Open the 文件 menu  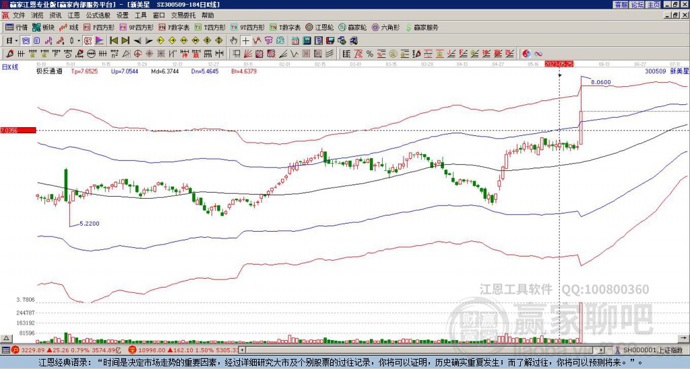coord(19,15)
